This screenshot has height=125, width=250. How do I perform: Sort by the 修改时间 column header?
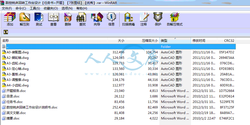[x=204, y=40]
